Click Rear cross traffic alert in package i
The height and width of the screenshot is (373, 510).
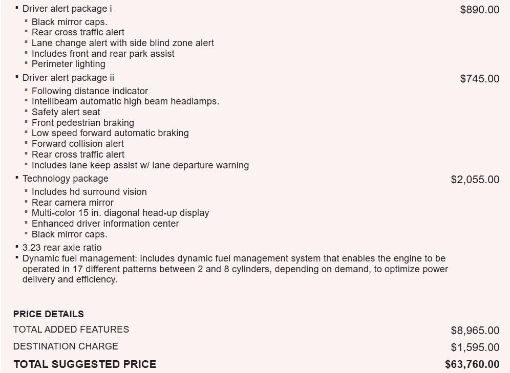click(x=78, y=32)
